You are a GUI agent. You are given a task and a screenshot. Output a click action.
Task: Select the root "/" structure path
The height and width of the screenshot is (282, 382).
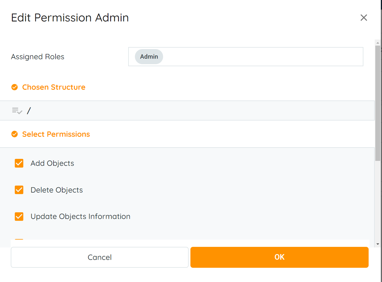point(29,111)
